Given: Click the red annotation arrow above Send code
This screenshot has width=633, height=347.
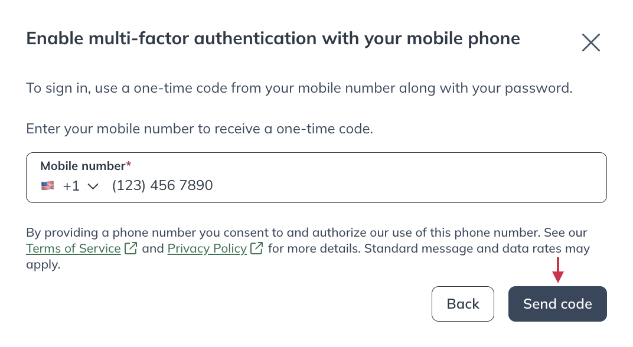Looking at the screenshot, I should [x=559, y=270].
